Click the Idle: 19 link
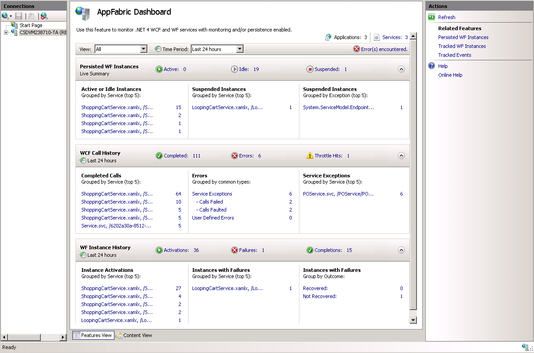Viewport: 534px width, 353px height. click(249, 69)
